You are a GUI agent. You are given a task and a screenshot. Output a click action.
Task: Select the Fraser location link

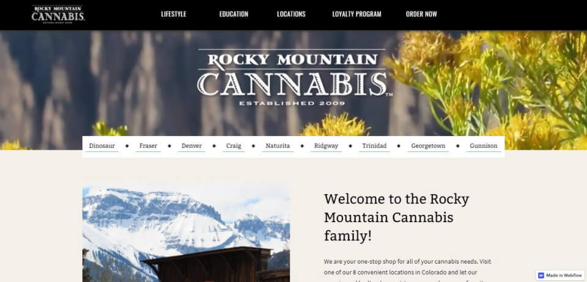point(148,146)
